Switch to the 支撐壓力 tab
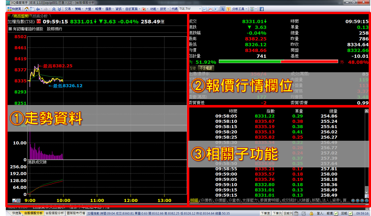 pyautogui.click(x=250, y=200)
